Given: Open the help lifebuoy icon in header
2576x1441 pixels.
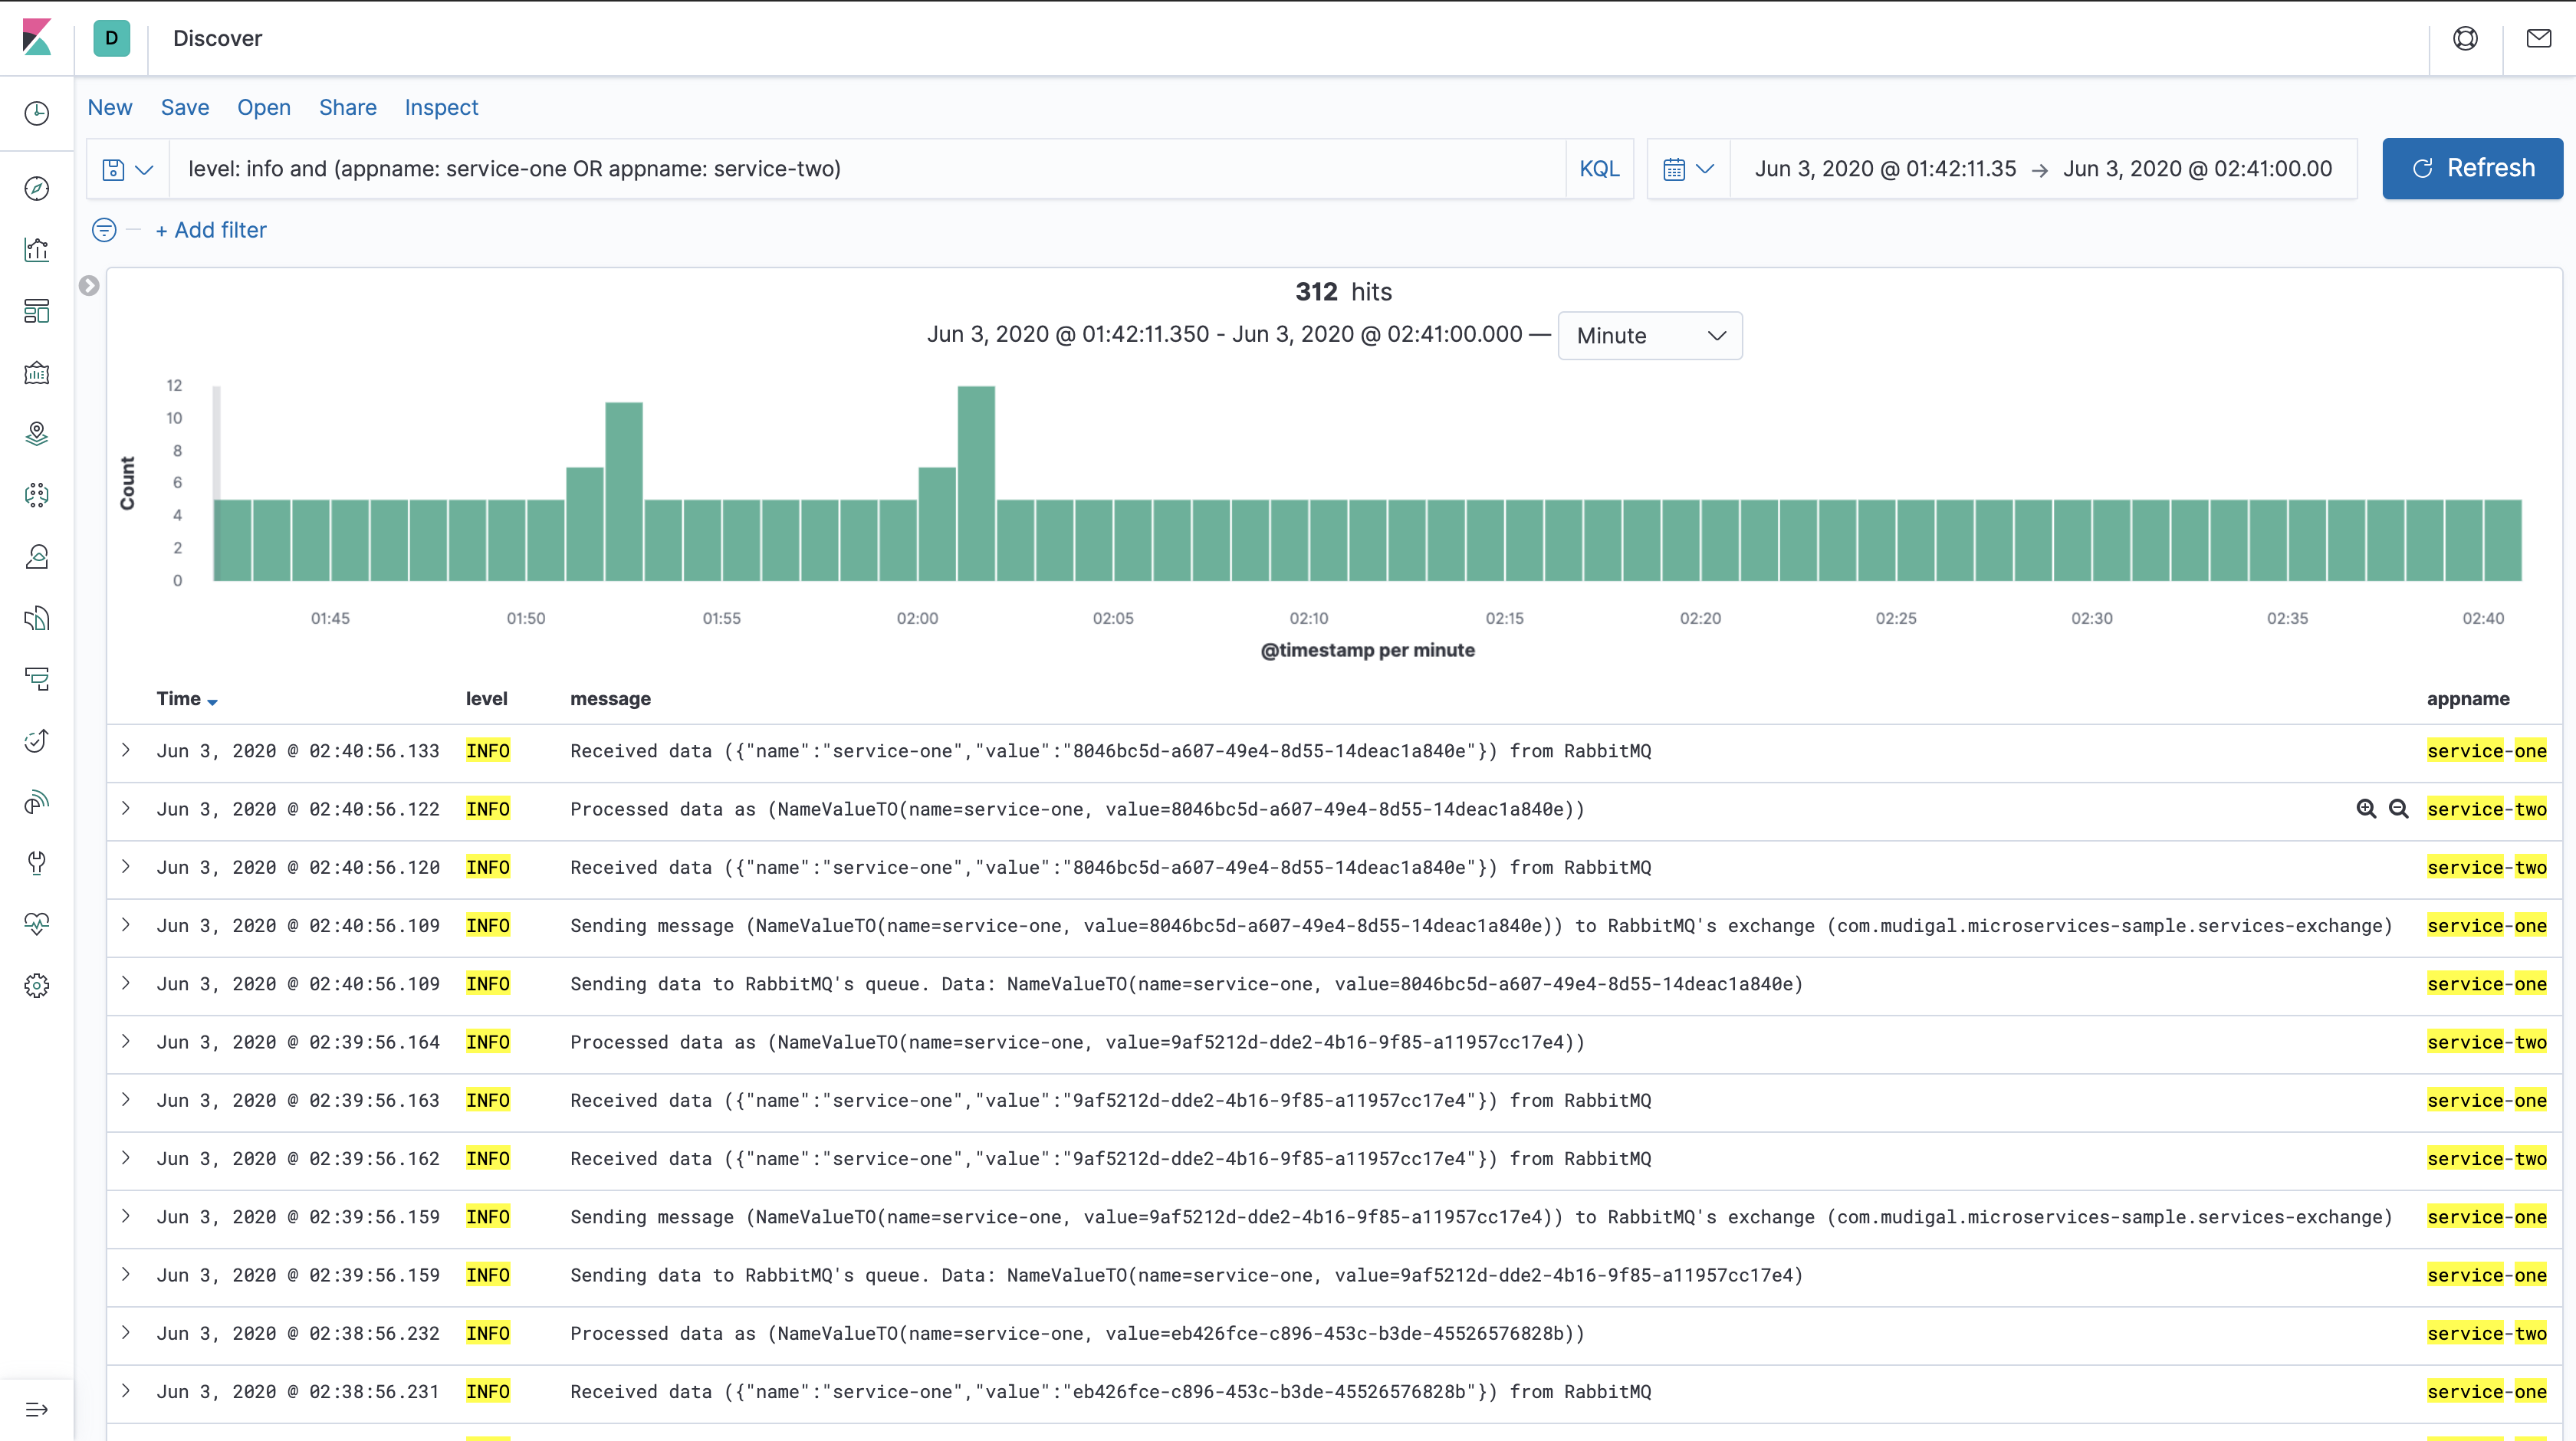Looking at the screenshot, I should click(x=2465, y=38).
